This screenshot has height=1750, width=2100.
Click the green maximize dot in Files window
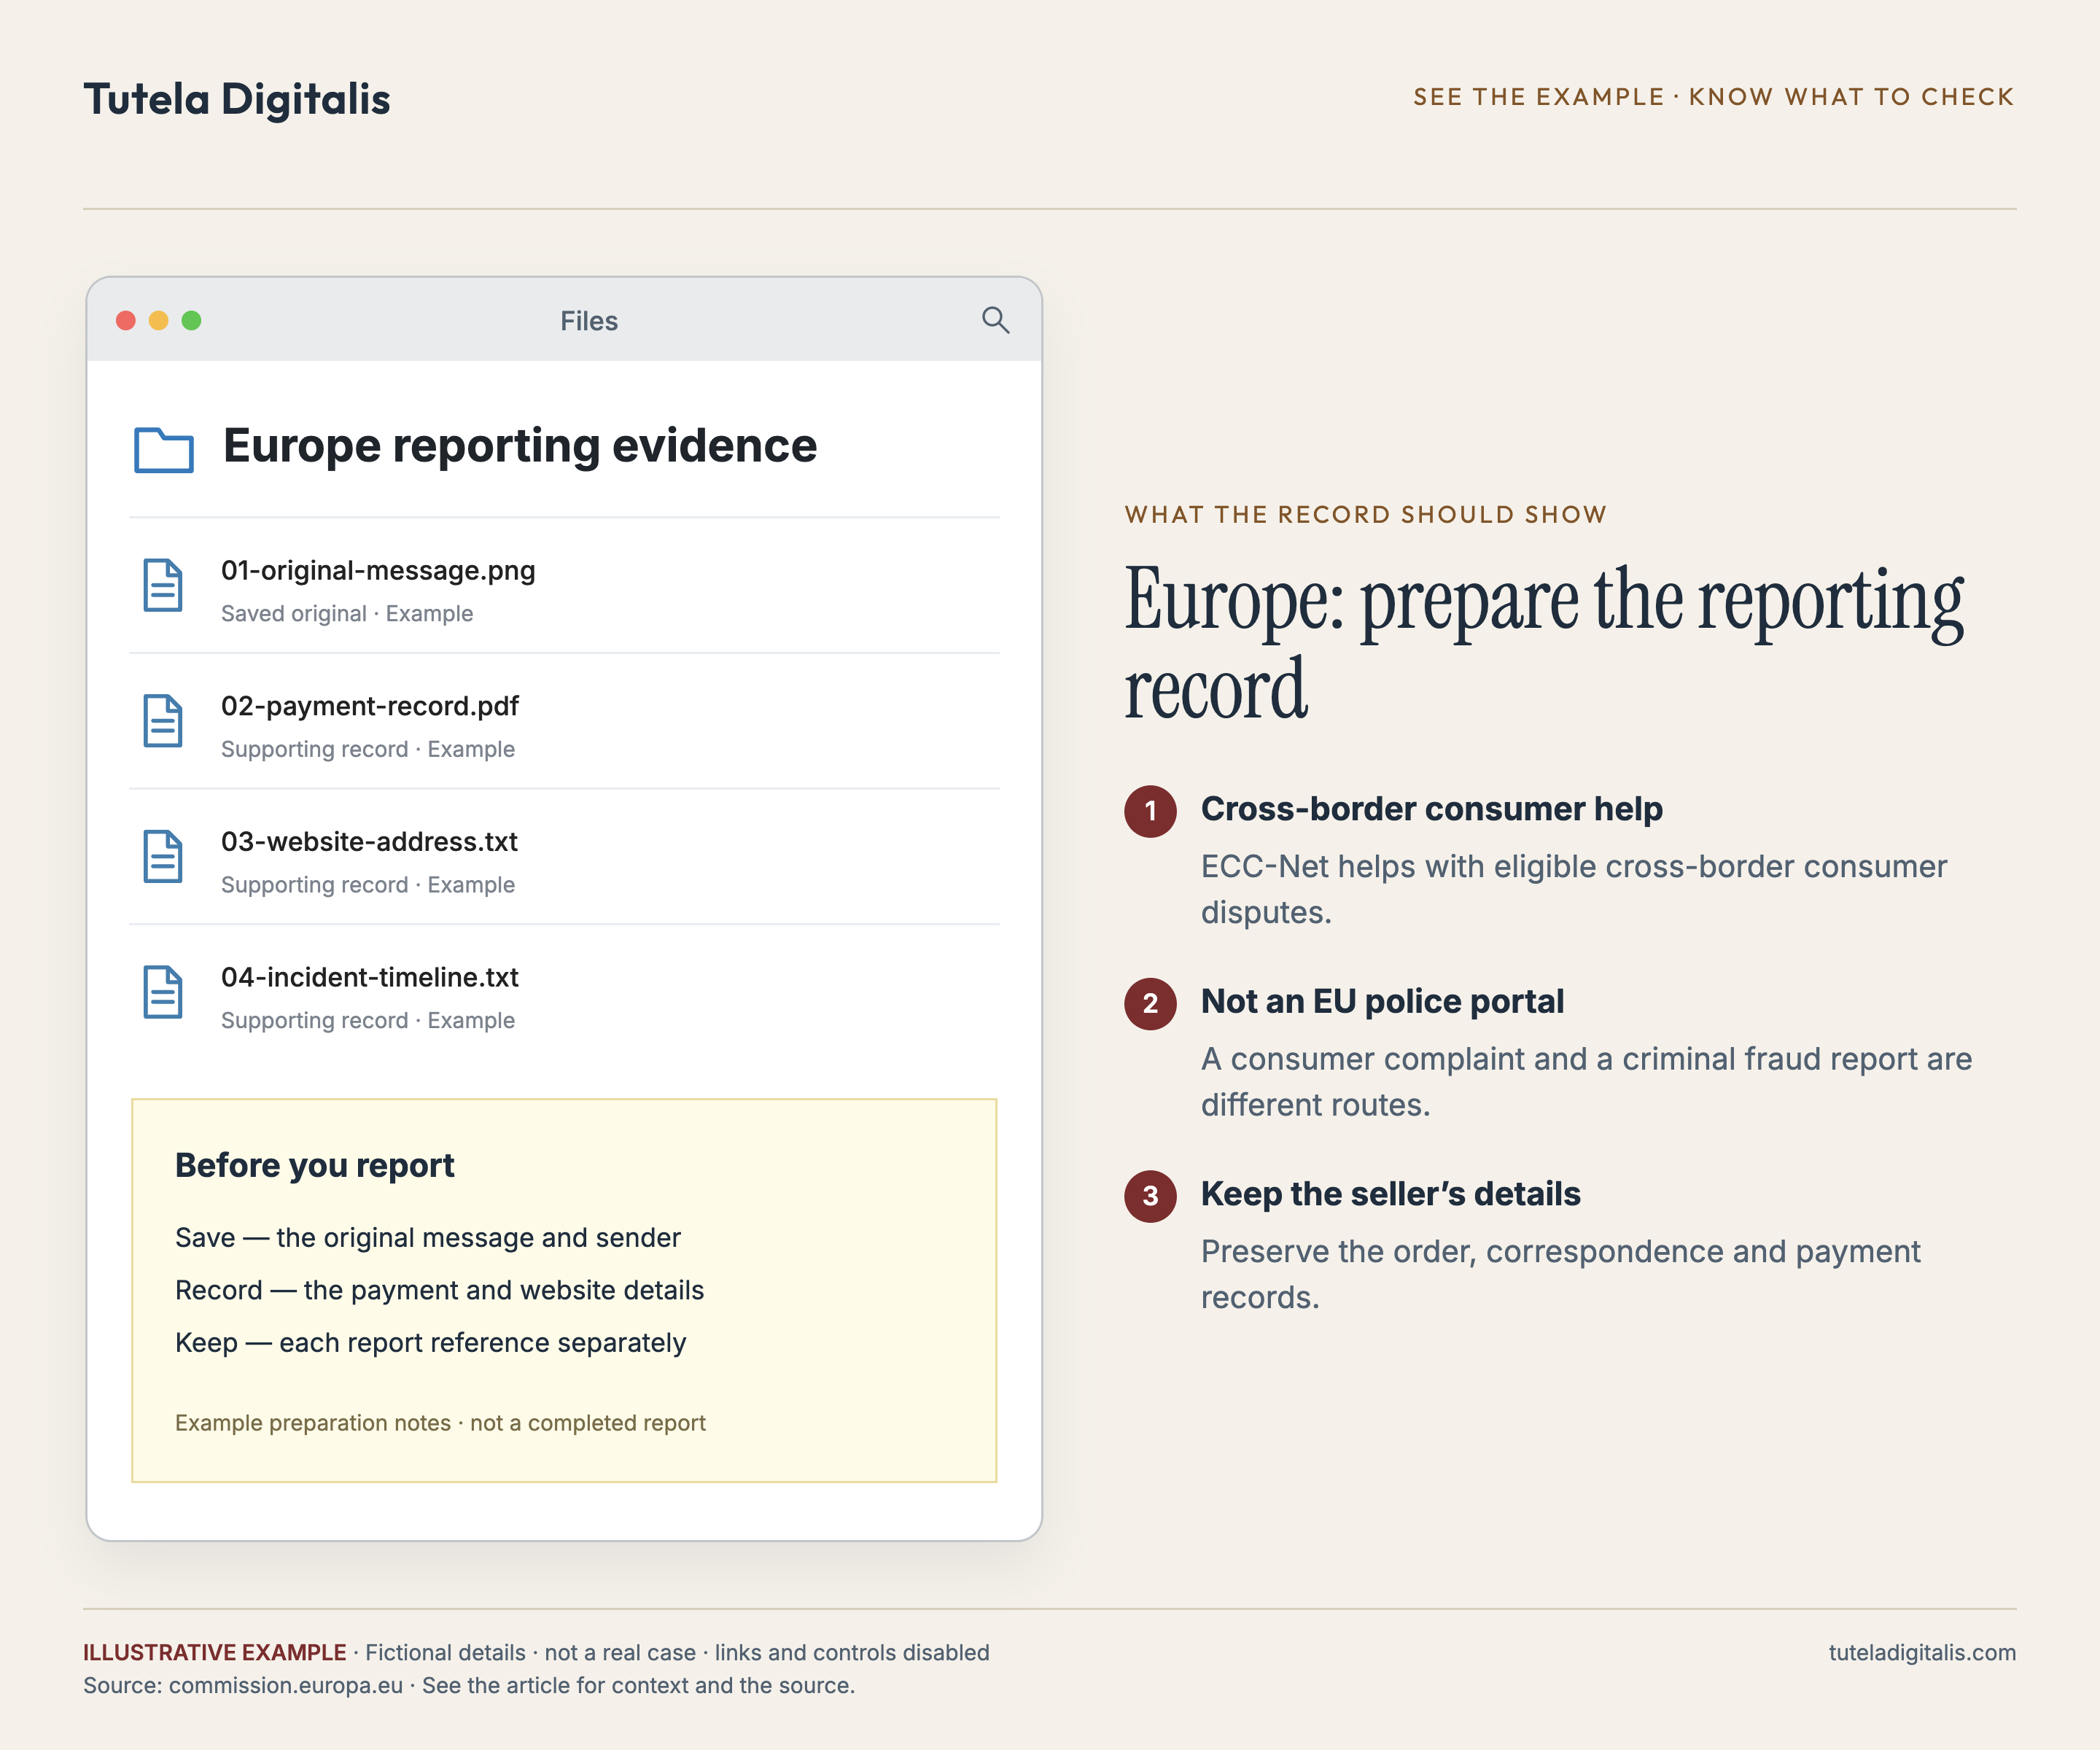(192, 320)
